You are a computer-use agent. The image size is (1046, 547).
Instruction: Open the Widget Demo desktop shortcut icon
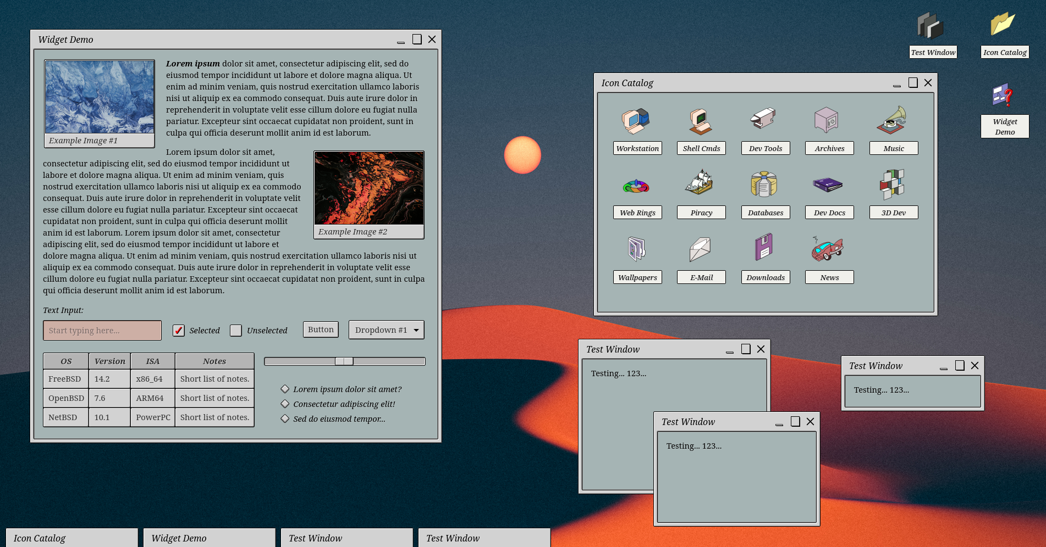pyautogui.click(x=1004, y=96)
